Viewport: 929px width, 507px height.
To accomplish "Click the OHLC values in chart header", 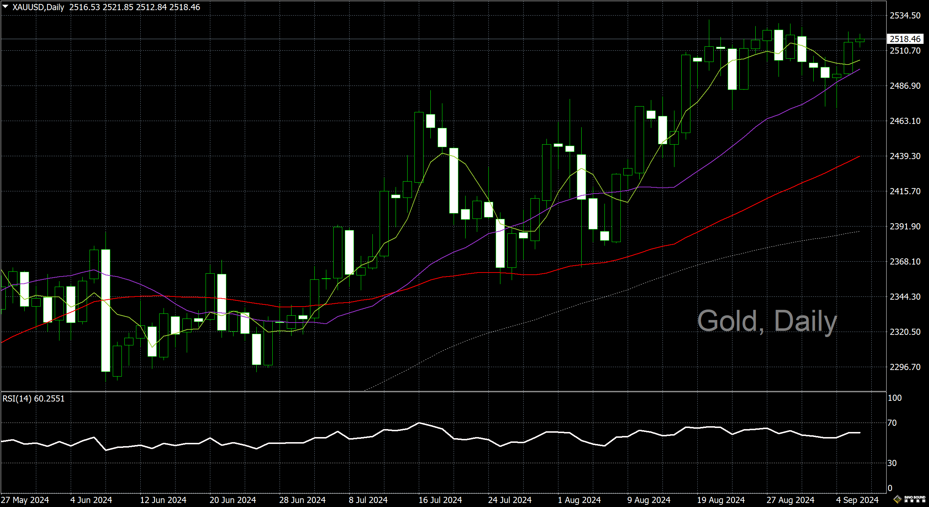I will 135,7.
